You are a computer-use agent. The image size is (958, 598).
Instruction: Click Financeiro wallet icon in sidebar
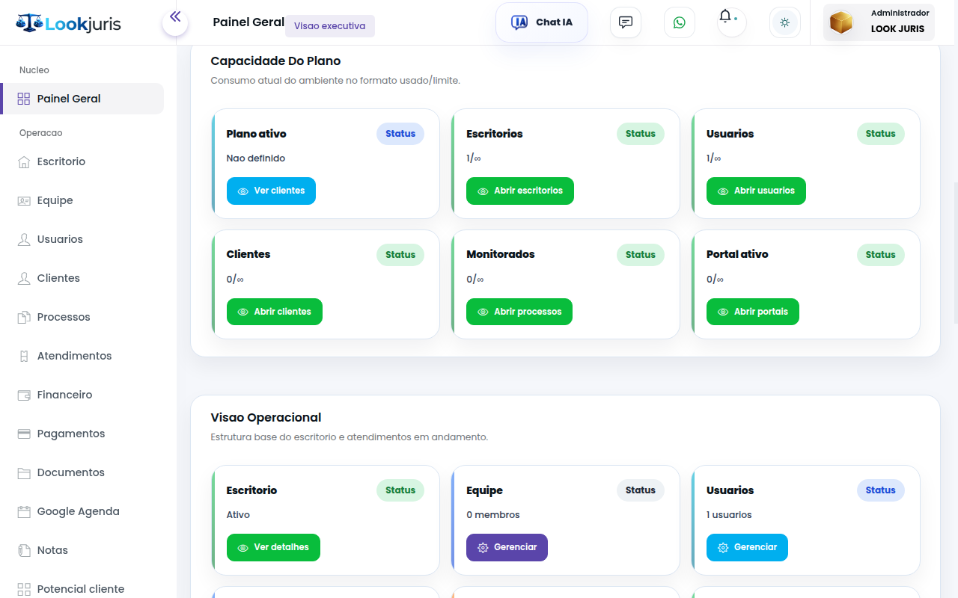click(24, 395)
